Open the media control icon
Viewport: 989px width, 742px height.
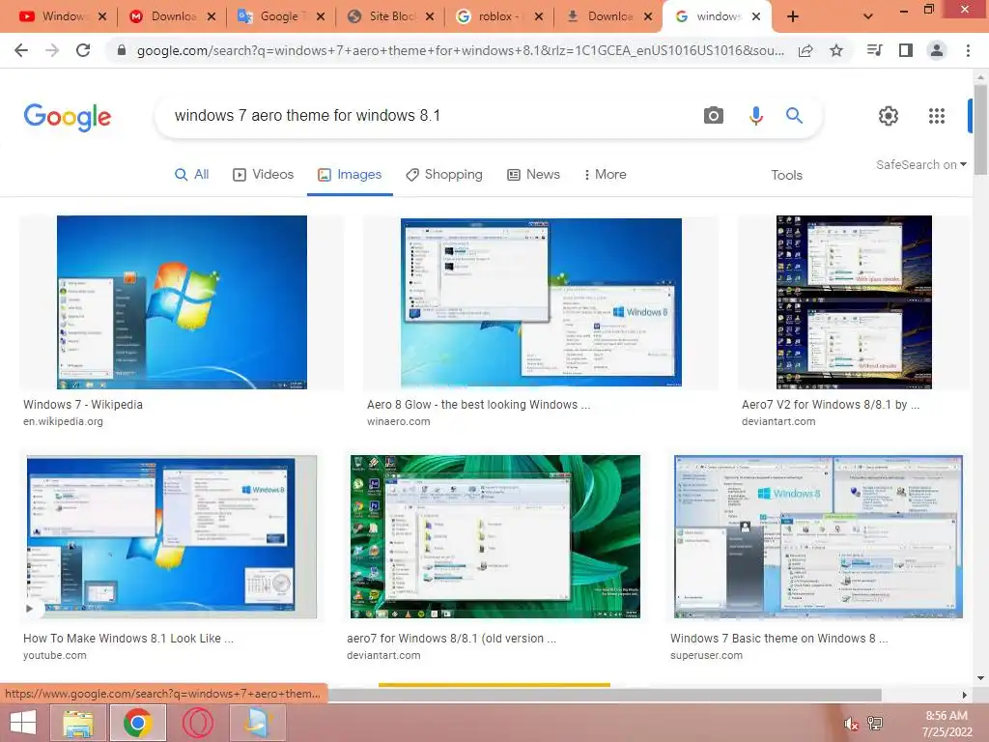click(874, 50)
